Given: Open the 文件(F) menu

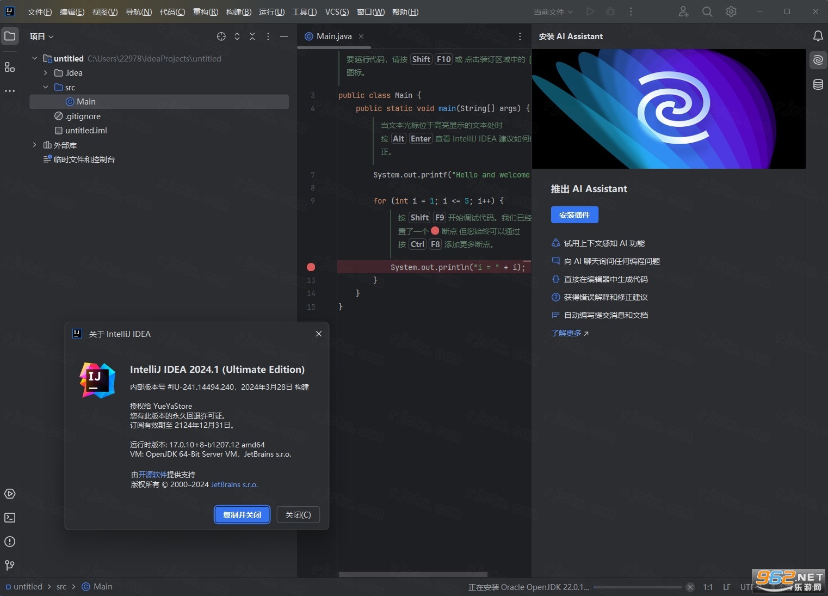Looking at the screenshot, I should click(40, 11).
